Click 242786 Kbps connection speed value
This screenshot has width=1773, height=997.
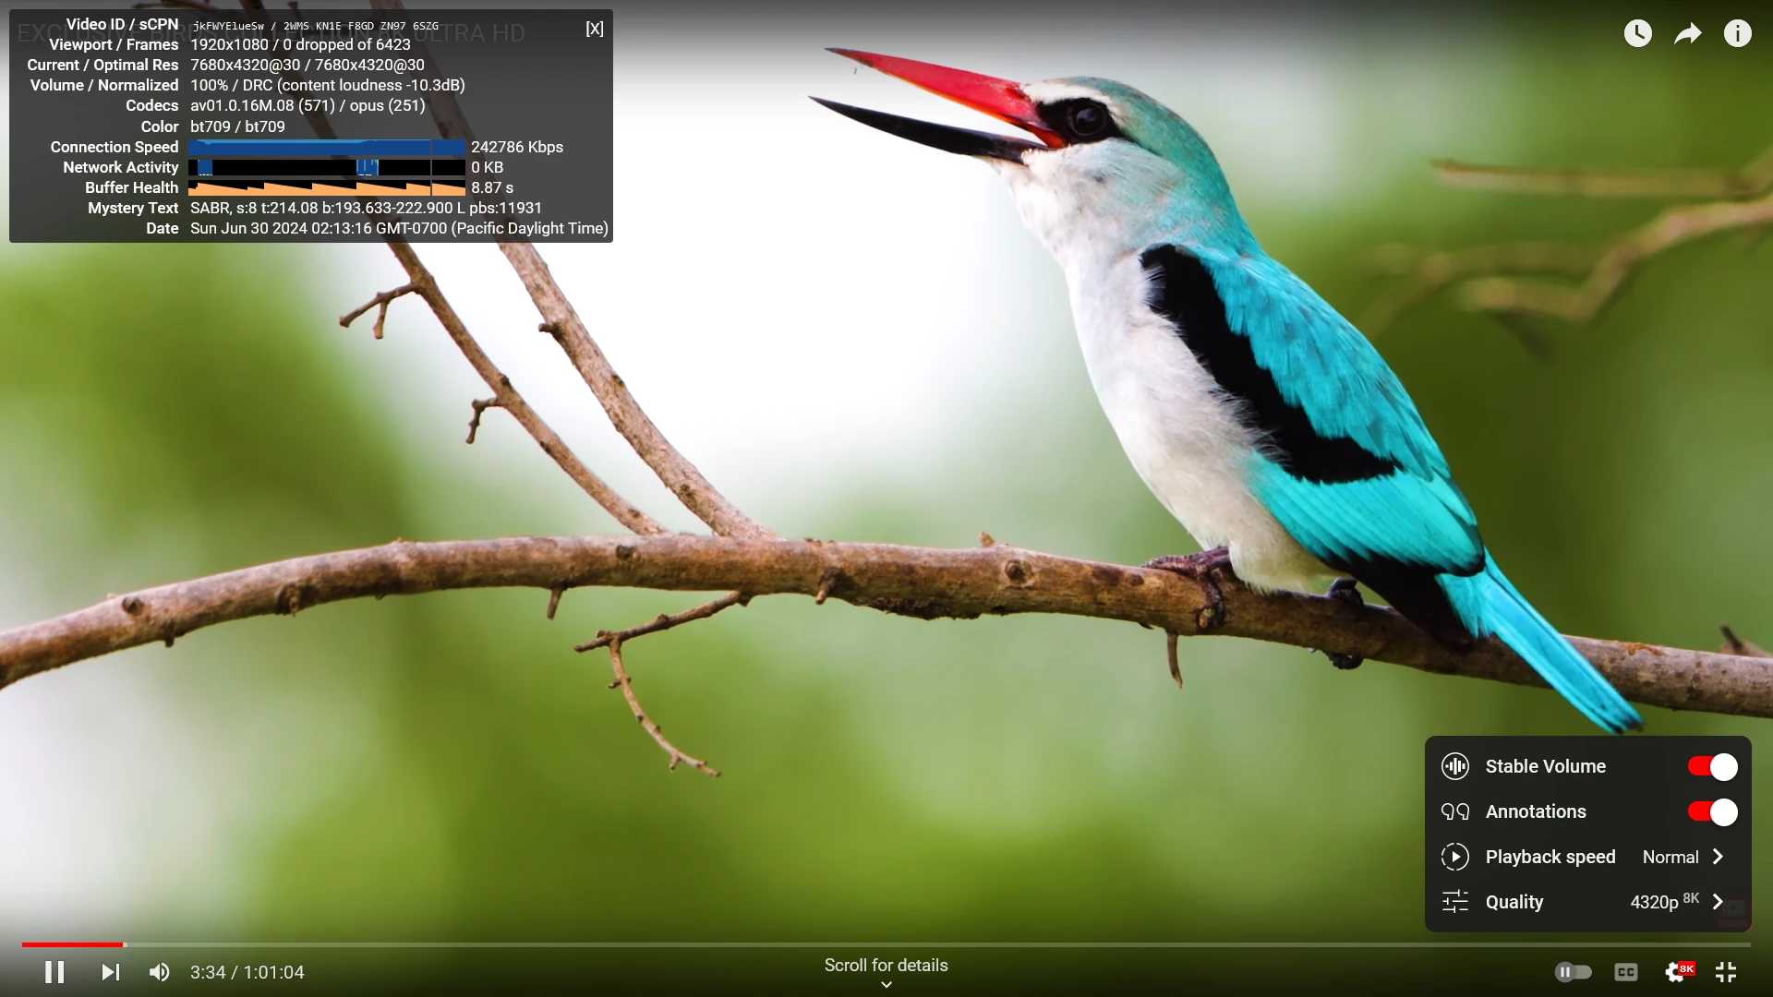[517, 147]
